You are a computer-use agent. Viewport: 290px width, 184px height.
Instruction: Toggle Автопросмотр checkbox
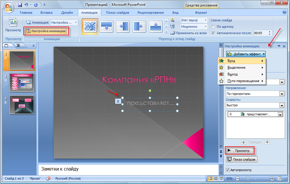coord(228,170)
